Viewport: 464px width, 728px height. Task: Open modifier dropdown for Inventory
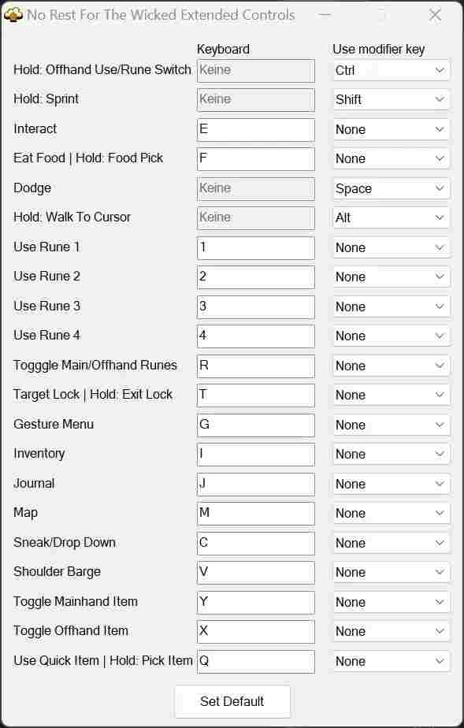tap(392, 454)
